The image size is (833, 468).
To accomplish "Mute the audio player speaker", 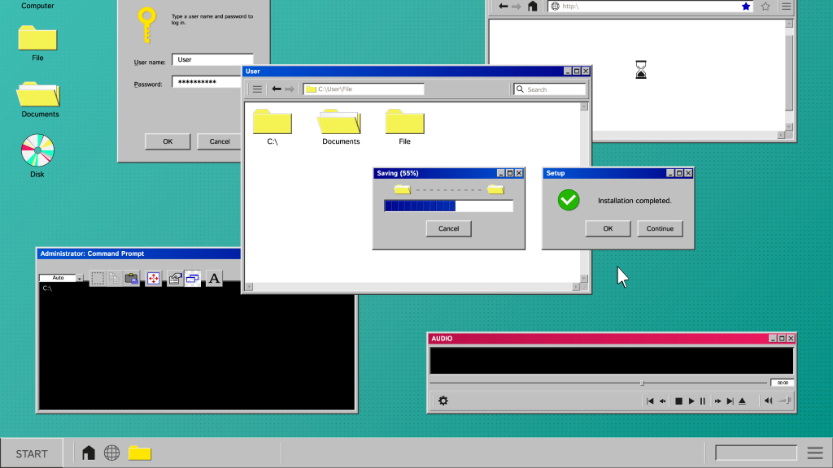I will point(768,401).
